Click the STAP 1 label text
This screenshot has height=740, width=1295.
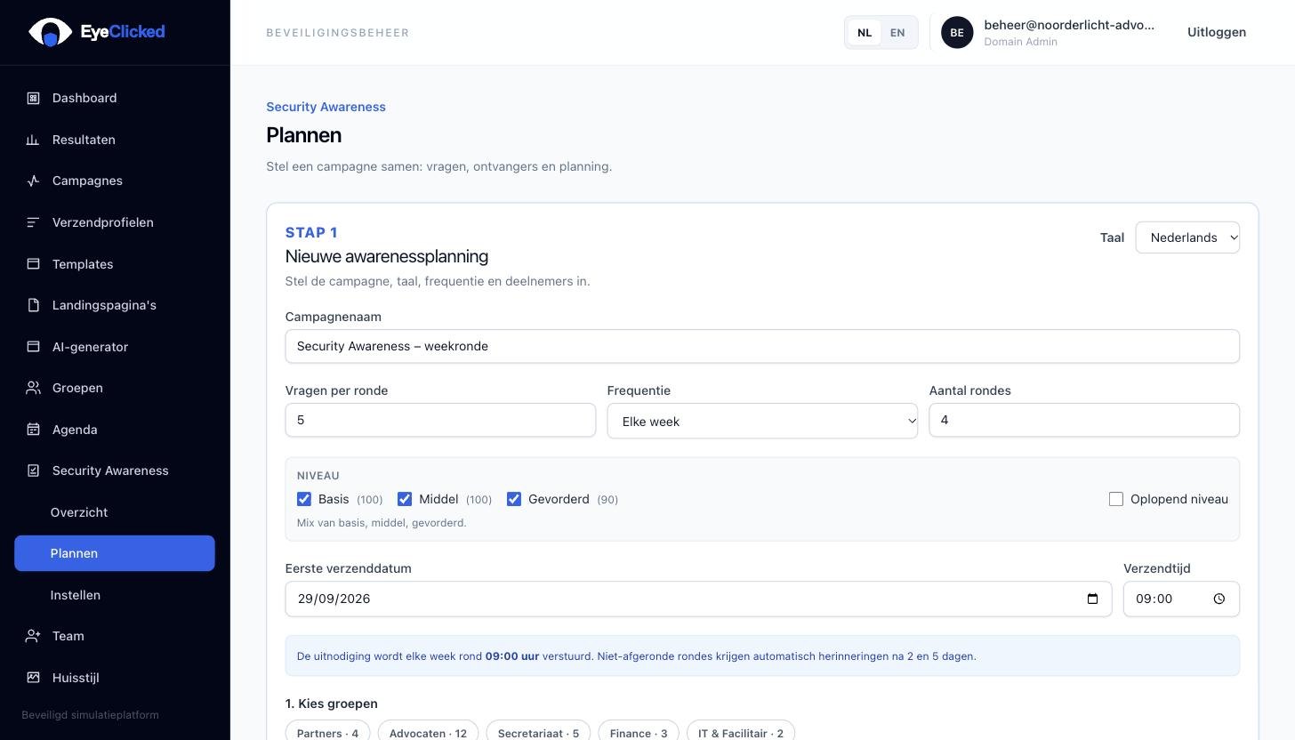tap(311, 232)
